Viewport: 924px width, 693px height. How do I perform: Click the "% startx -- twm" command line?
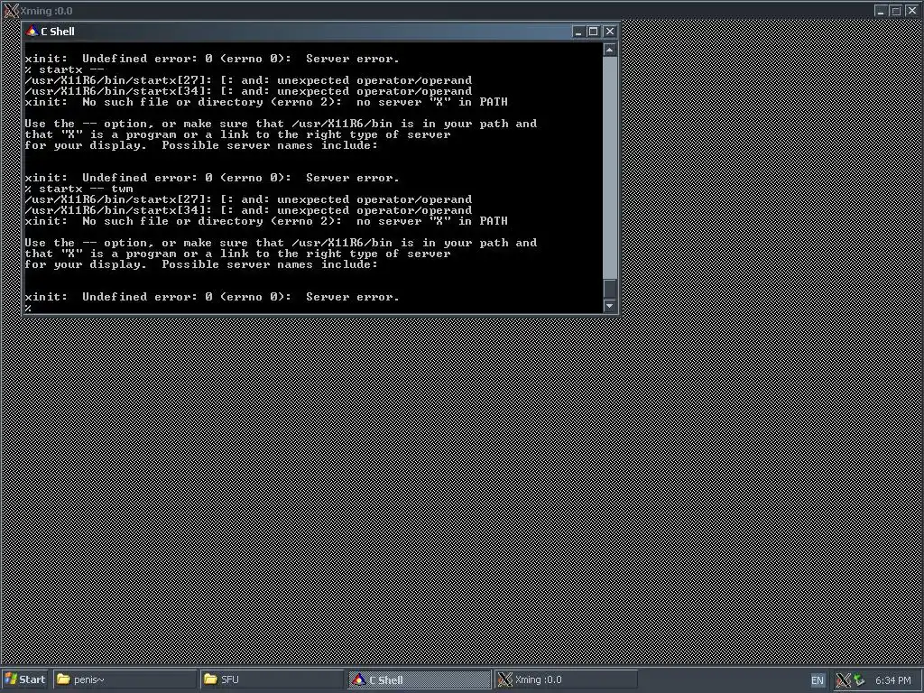pos(79,189)
